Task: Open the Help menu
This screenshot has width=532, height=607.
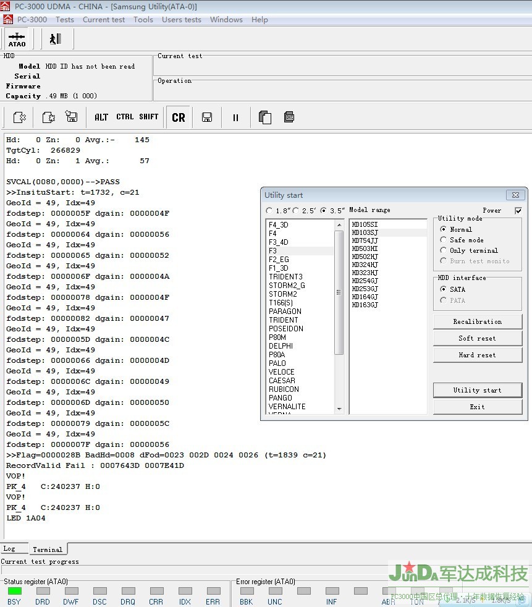Action: (x=260, y=20)
